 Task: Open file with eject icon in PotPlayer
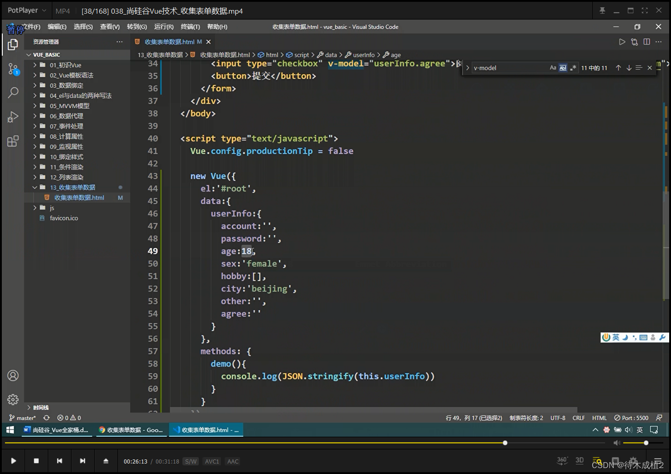(106, 461)
